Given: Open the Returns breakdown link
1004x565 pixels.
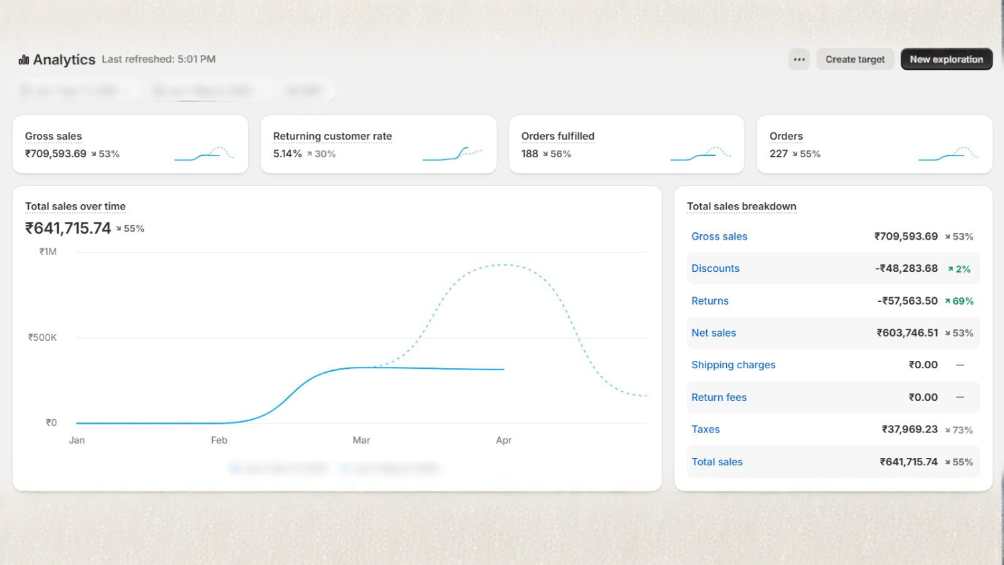Looking at the screenshot, I should [710, 301].
